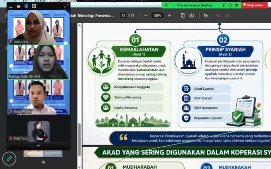This screenshot has width=271, height=169.
Task: Toggle fit-to-page view
Action: point(183,16)
